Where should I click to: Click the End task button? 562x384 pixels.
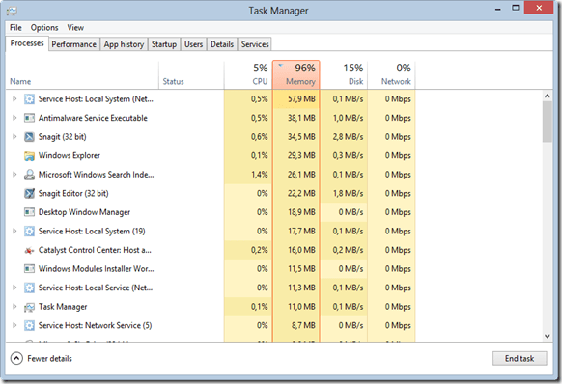(520, 358)
